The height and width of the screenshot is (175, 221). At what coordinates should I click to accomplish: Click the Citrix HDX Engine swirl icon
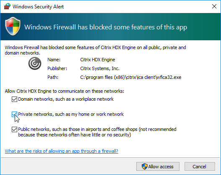(35, 63)
